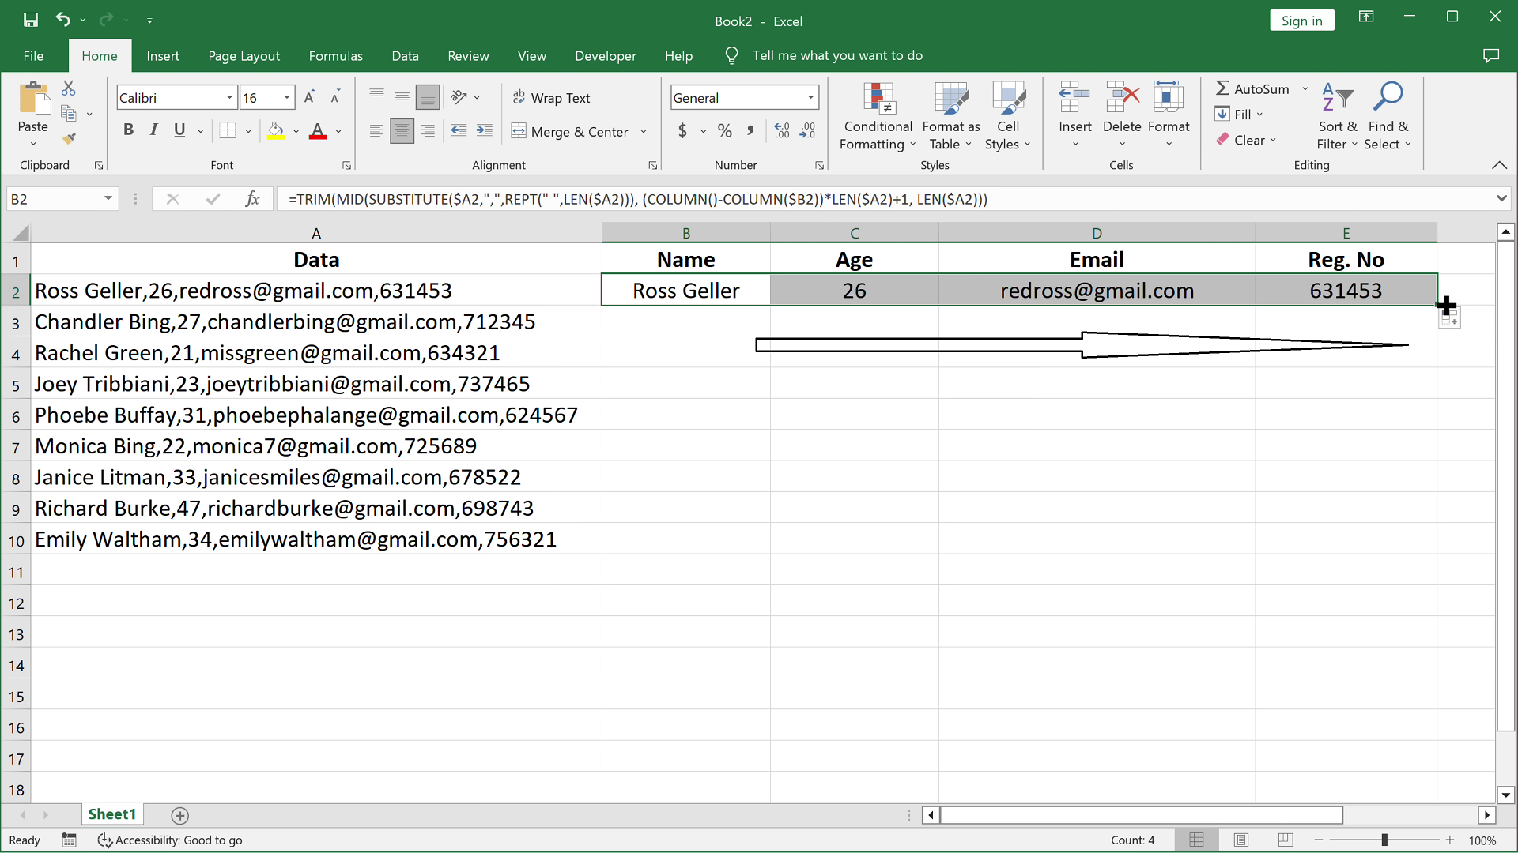The height and width of the screenshot is (853, 1518).
Task: Expand the formula bar
Action: [x=1501, y=199]
